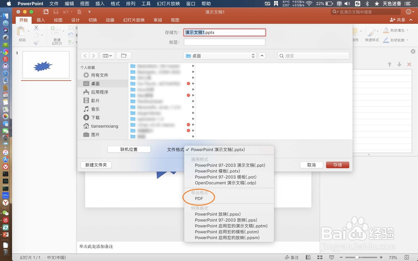Screen dimensions: 418x261
Task: Click the save icon in title bar
Action: tap(56, 12)
